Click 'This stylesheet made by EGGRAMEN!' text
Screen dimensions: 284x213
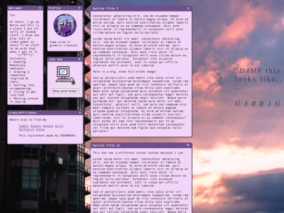pyautogui.click(x=47, y=136)
